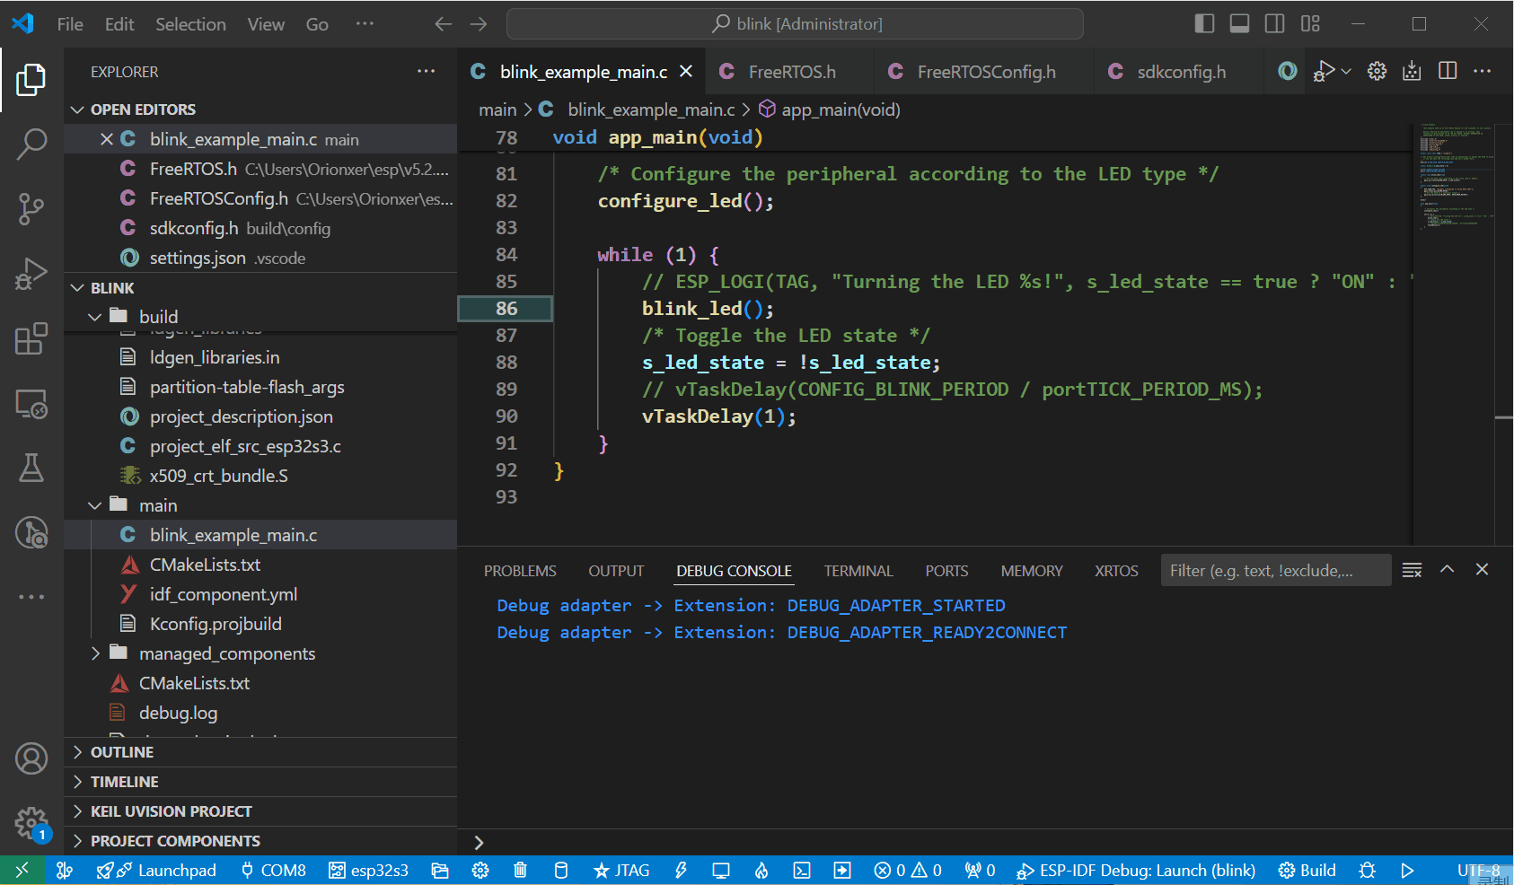
Task: Open Kconfig.projbuild file
Action: (x=216, y=624)
